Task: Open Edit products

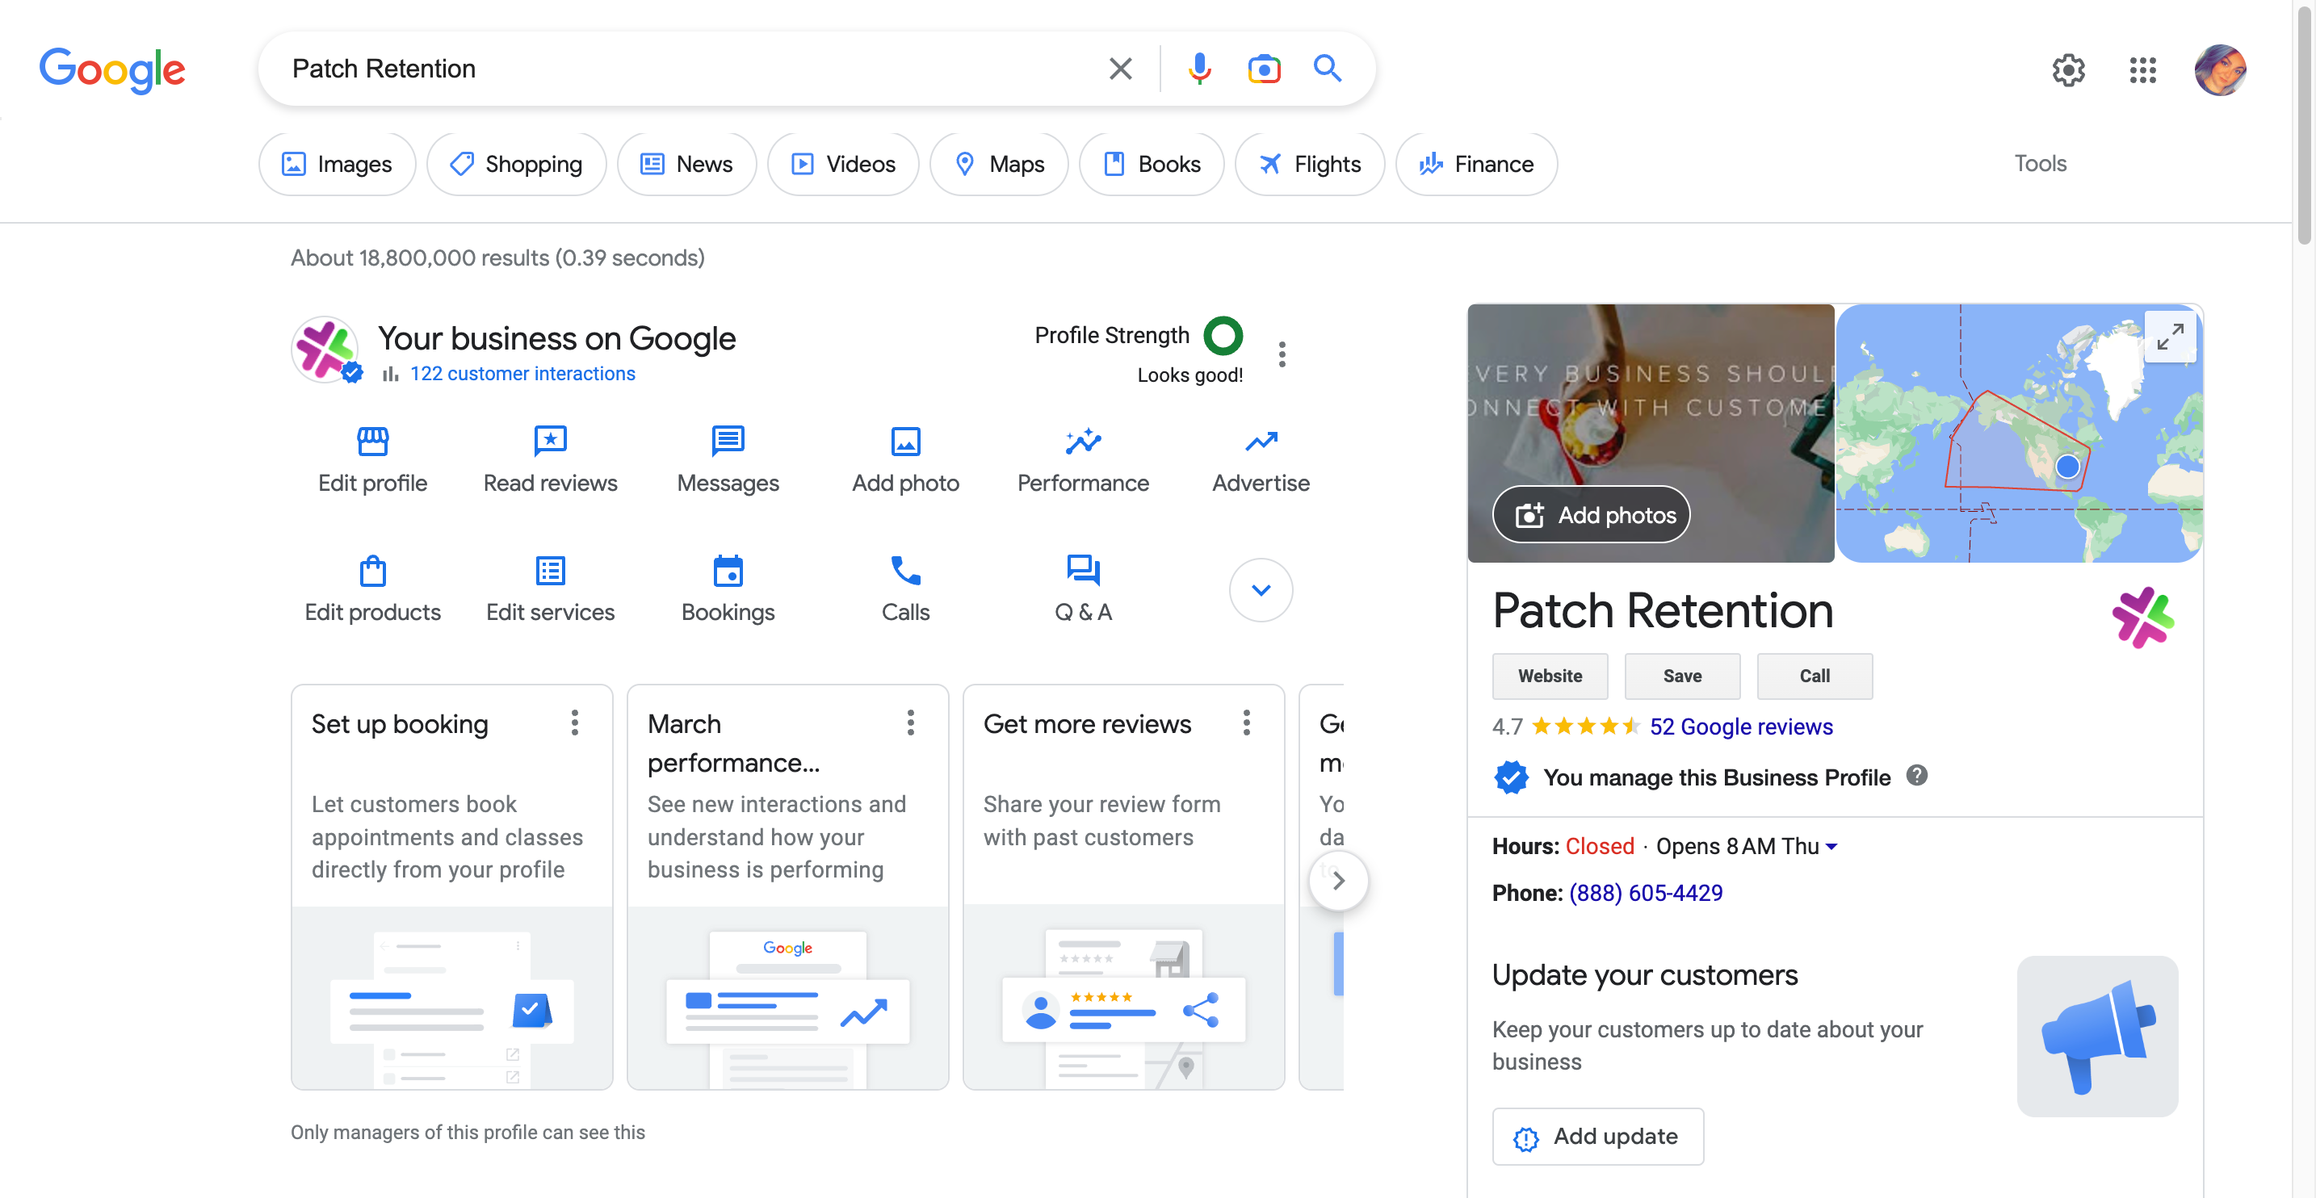Action: click(x=372, y=589)
